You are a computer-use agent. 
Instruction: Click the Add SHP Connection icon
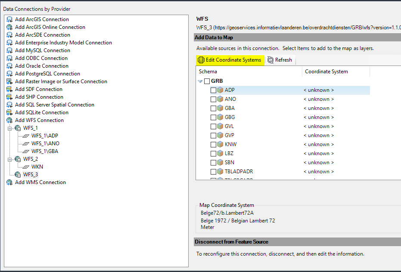coord(9,97)
